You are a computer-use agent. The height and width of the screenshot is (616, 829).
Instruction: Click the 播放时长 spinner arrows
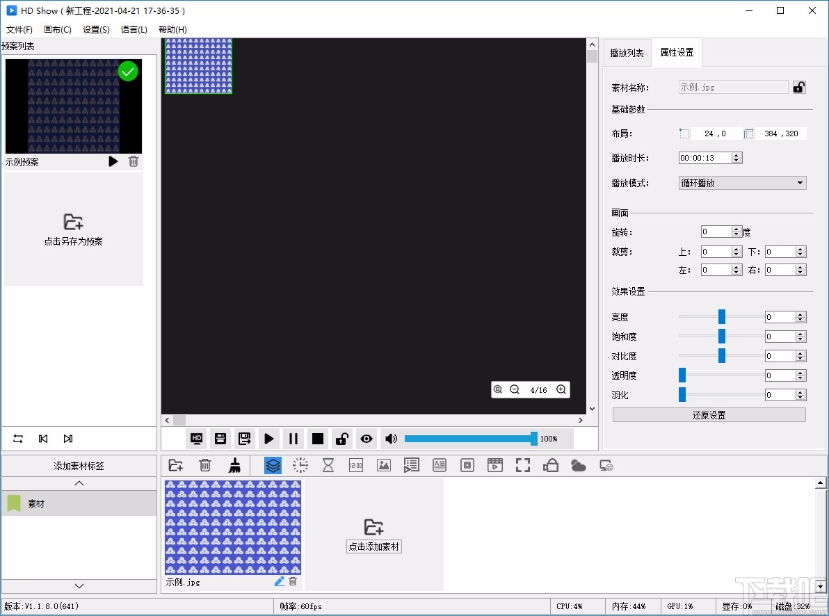point(737,158)
